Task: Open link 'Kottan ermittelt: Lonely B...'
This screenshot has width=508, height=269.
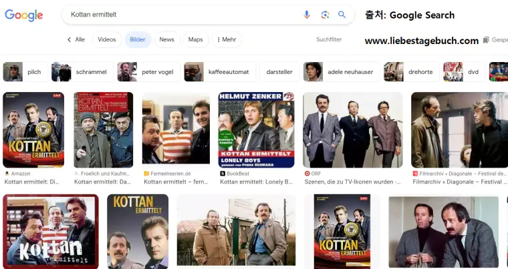Action: coord(256,182)
